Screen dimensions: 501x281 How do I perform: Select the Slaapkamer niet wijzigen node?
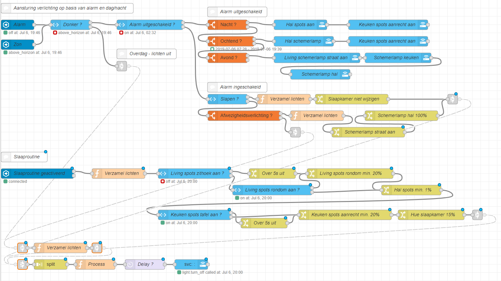click(353, 99)
